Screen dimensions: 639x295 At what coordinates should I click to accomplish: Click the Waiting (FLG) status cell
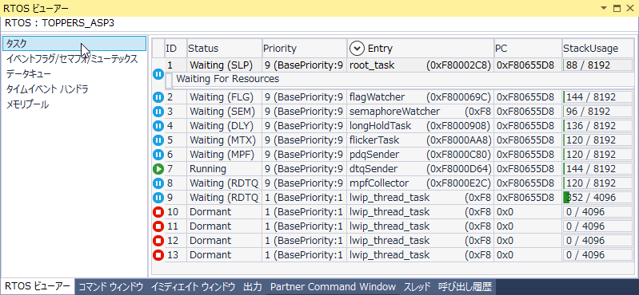click(224, 97)
